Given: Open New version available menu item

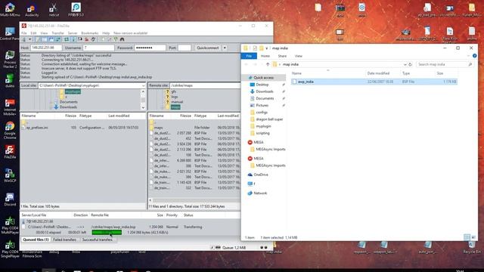Looking at the screenshot, I should pyautogui.click(x=131, y=33).
